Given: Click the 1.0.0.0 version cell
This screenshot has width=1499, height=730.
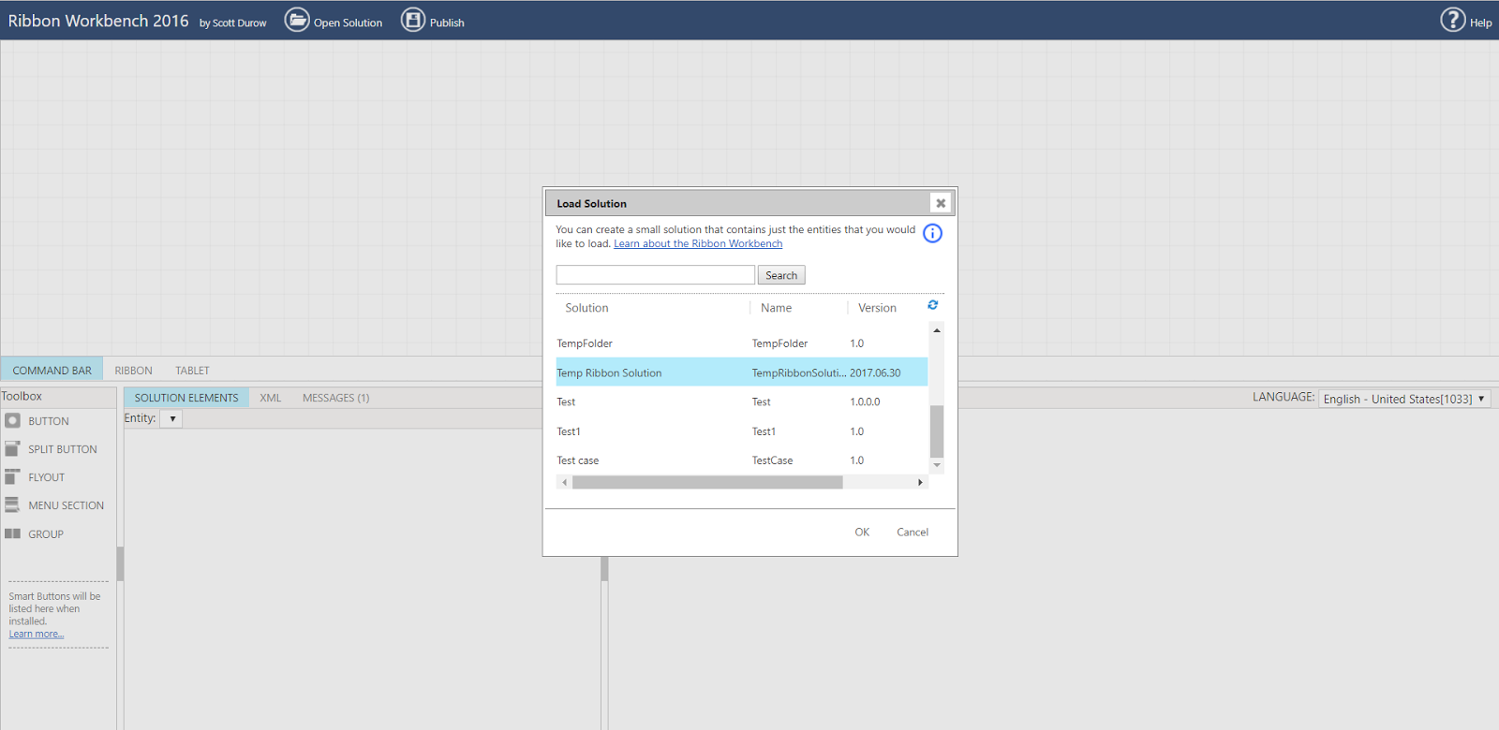Looking at the screenshot, I should 865,402.
